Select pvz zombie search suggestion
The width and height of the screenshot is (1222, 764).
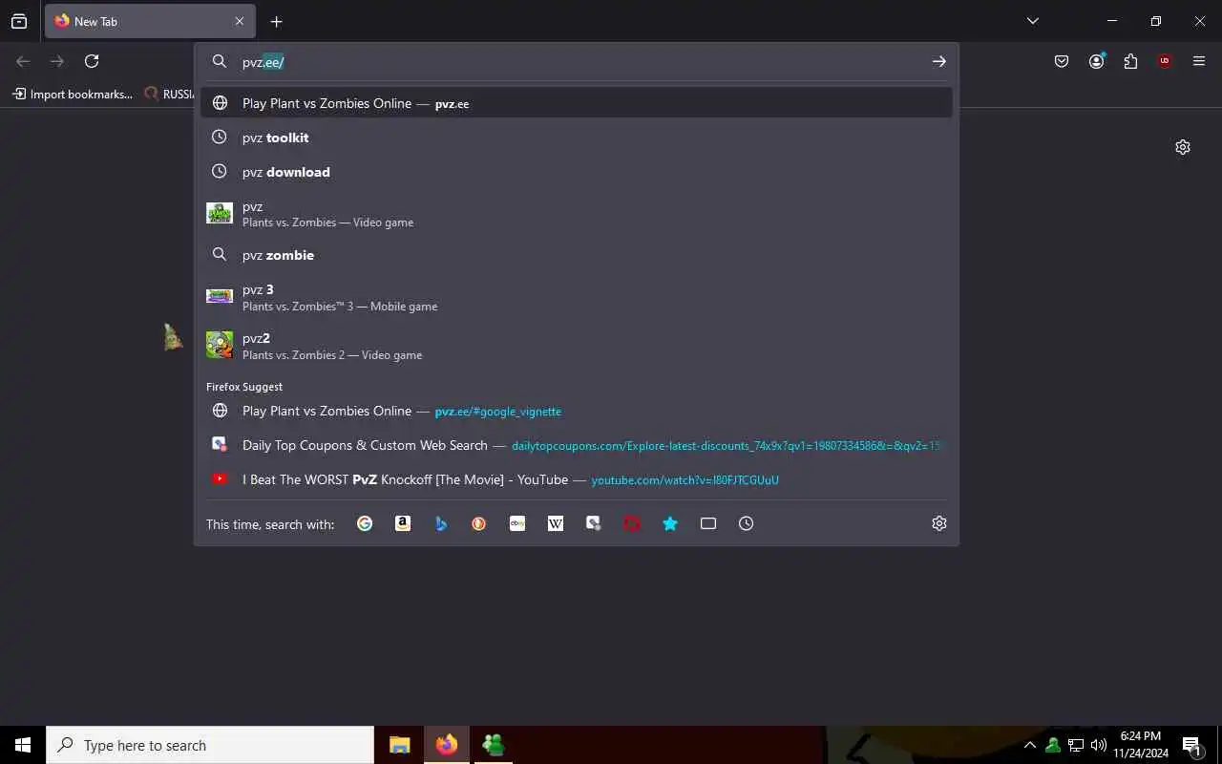click(577, 255)
